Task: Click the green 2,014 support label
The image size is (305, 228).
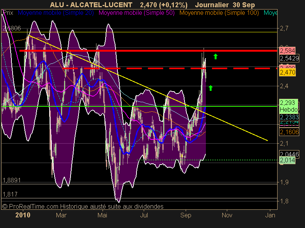Action: (x=287, y=160)
